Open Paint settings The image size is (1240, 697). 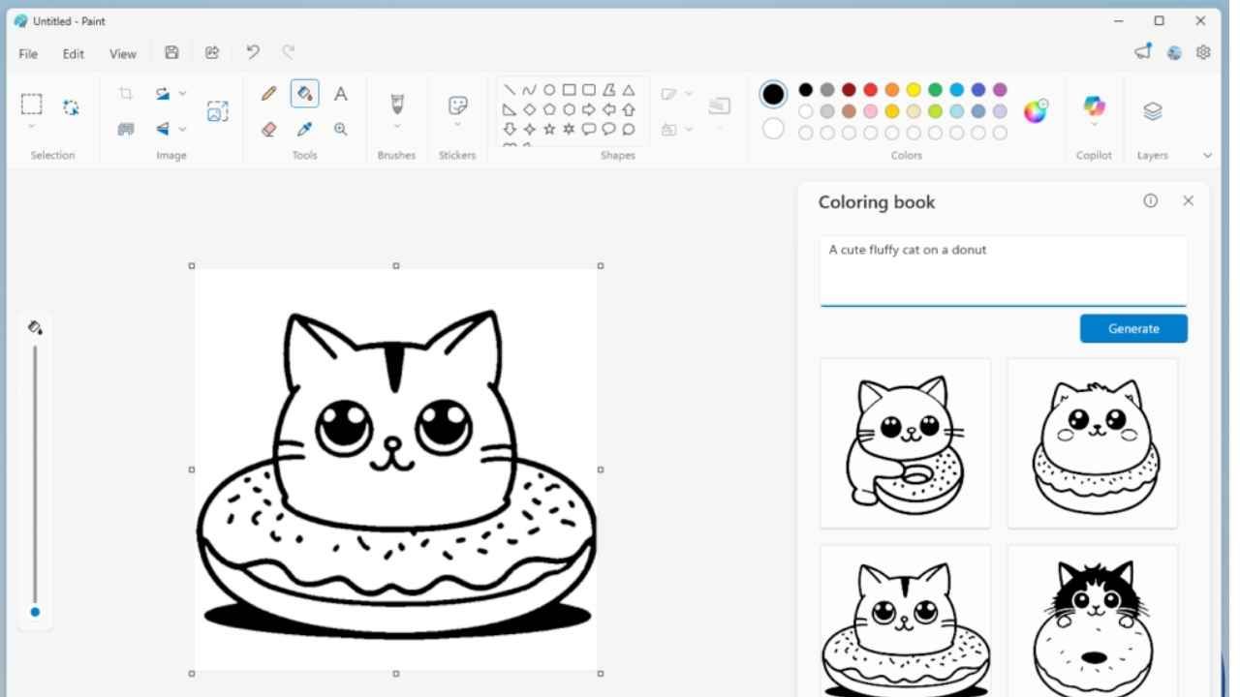point(1203,52)
